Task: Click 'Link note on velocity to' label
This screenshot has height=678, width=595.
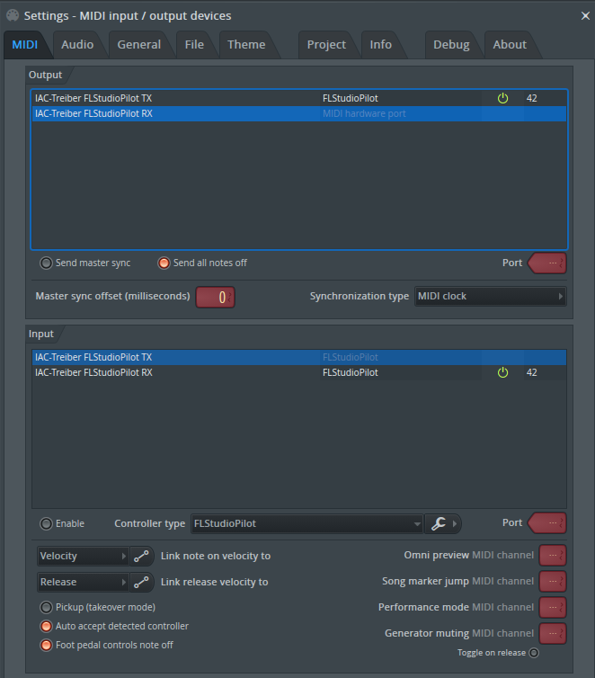Action: (x=216, y=556)
